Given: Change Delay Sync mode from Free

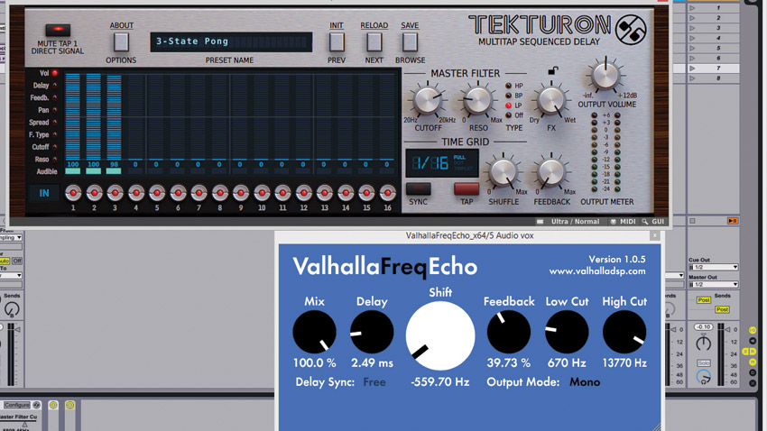Looking at the screenshot, I should click(374, 382).
